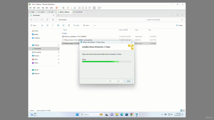
Task: Open the Help menu
Action: tap(51, 8)
